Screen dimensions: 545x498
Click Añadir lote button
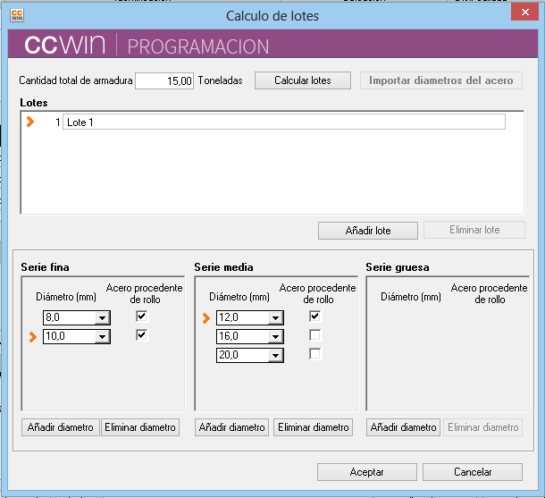click(367, 231)
